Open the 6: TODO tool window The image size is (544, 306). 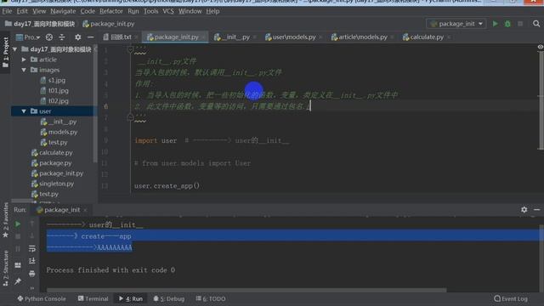point(211,298)
